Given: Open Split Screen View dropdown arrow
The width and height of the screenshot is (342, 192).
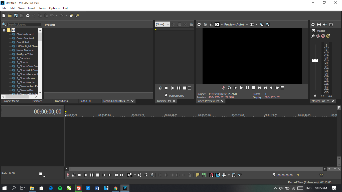Looking at the screenshot, I should tap(222, 24).
